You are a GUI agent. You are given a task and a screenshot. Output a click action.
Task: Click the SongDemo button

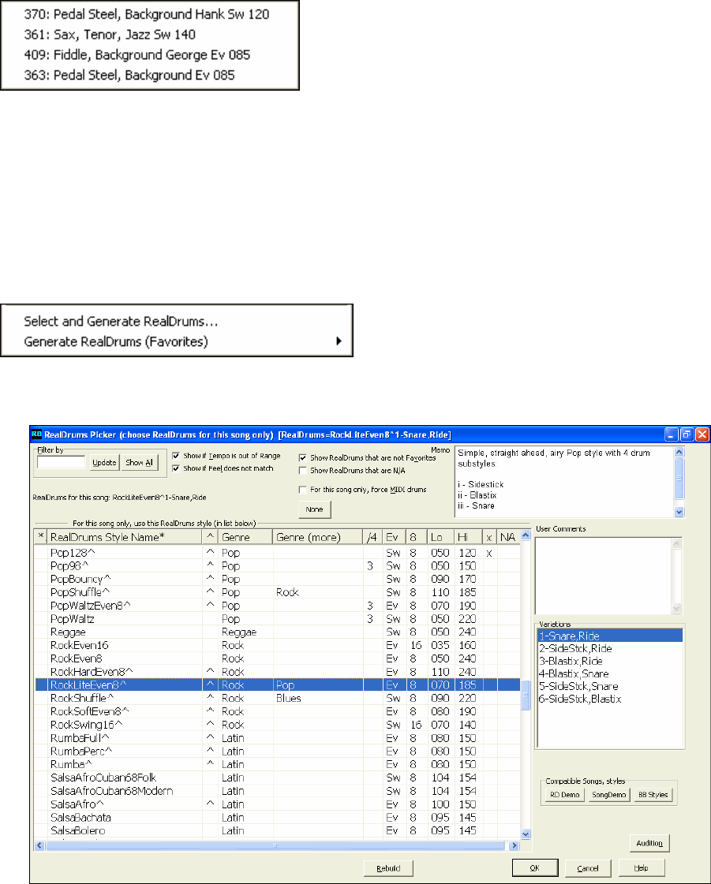click(609, 794)
